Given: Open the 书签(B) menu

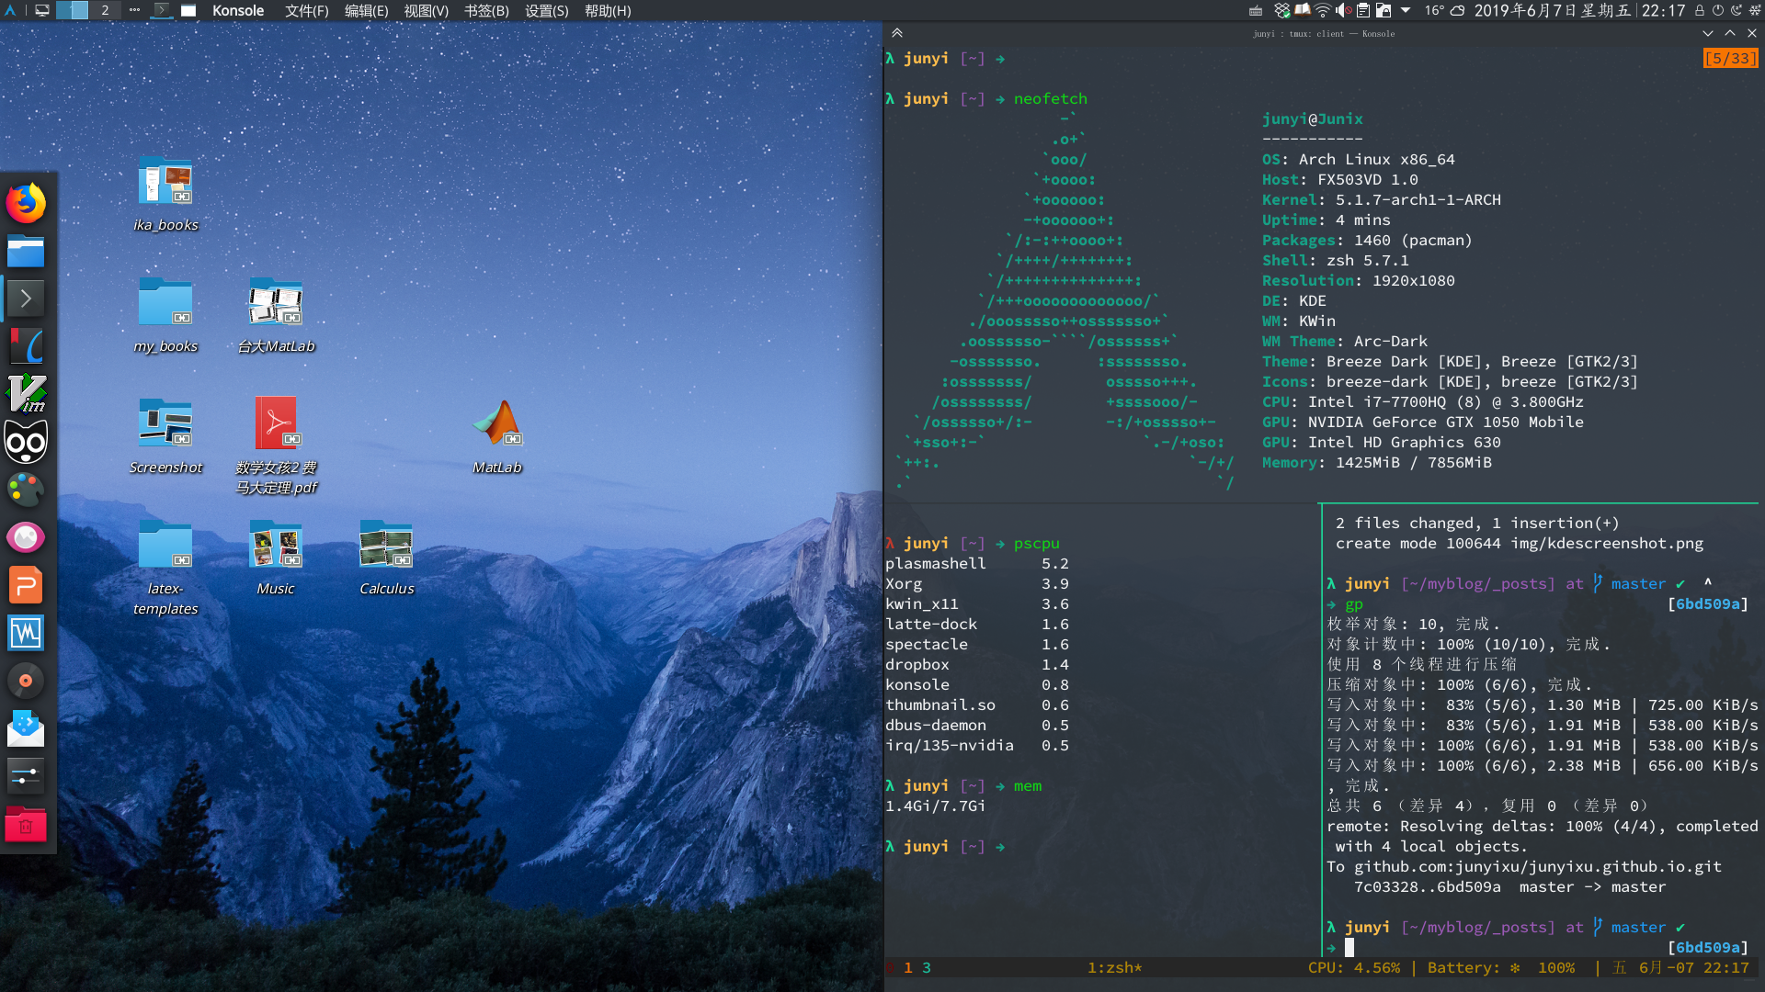Looking at the screenshot, I should tap(486, 11).
